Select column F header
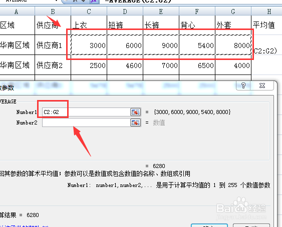Screen dimensions: 282x227 [x=197, y=11]
